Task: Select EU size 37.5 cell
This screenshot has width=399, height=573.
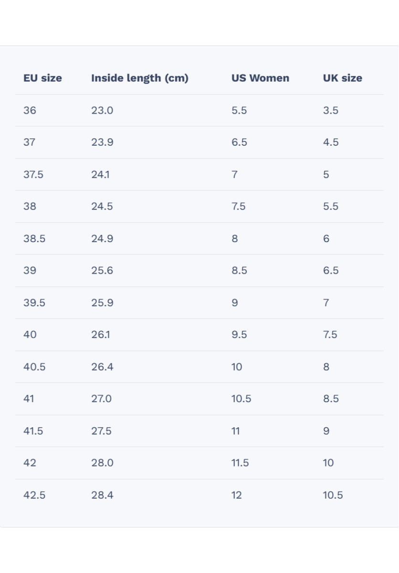Action: (33, 174)
